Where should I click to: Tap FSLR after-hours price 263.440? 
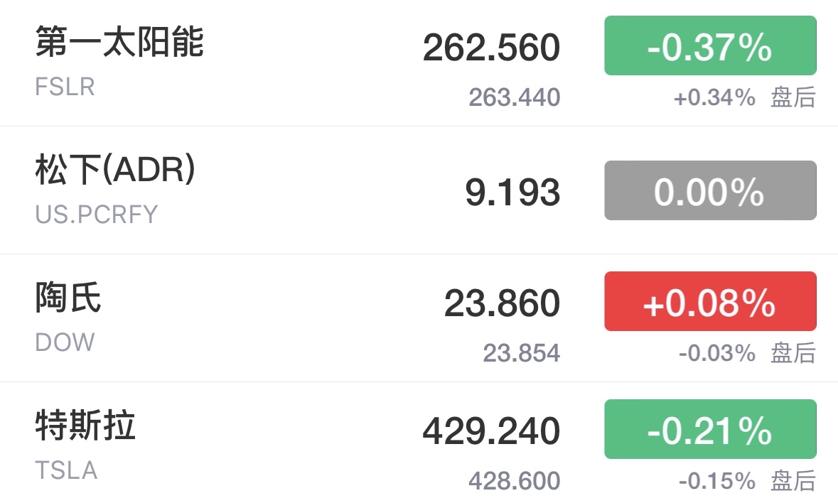514,97
